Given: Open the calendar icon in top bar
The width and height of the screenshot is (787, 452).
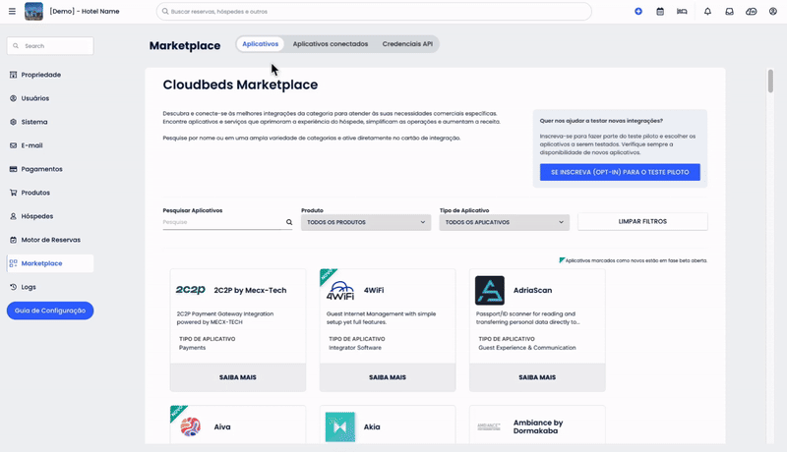Looking at the screenshot, I should (660, 11).
